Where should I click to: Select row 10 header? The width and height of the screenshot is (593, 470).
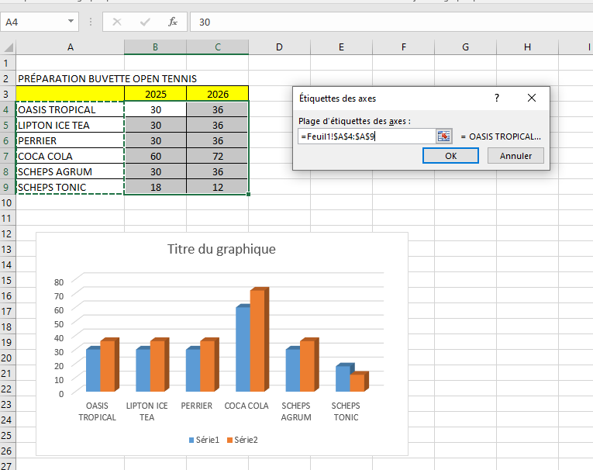tap(8, 202)
